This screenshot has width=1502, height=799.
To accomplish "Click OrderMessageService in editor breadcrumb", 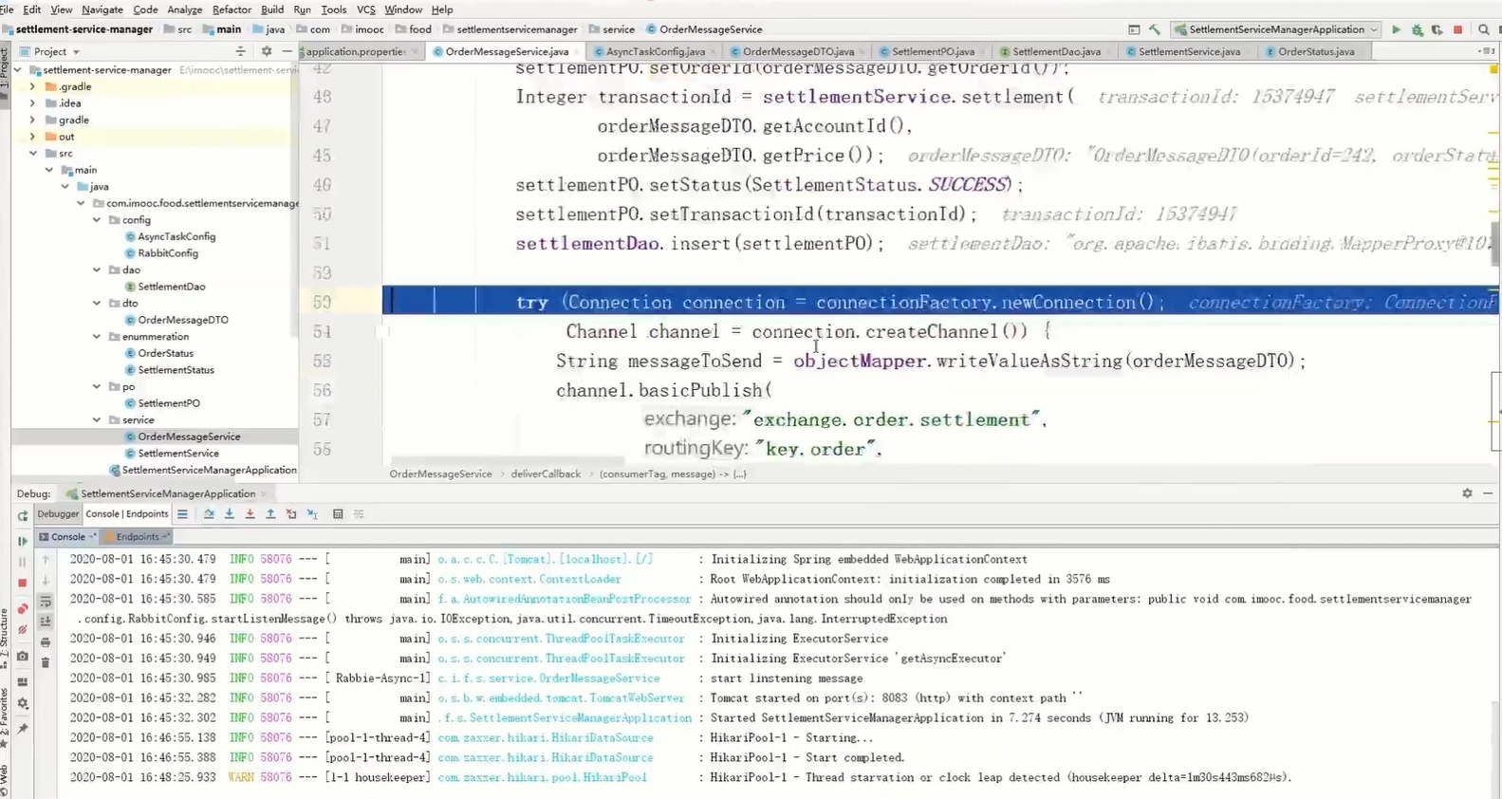I will point(440,474).
